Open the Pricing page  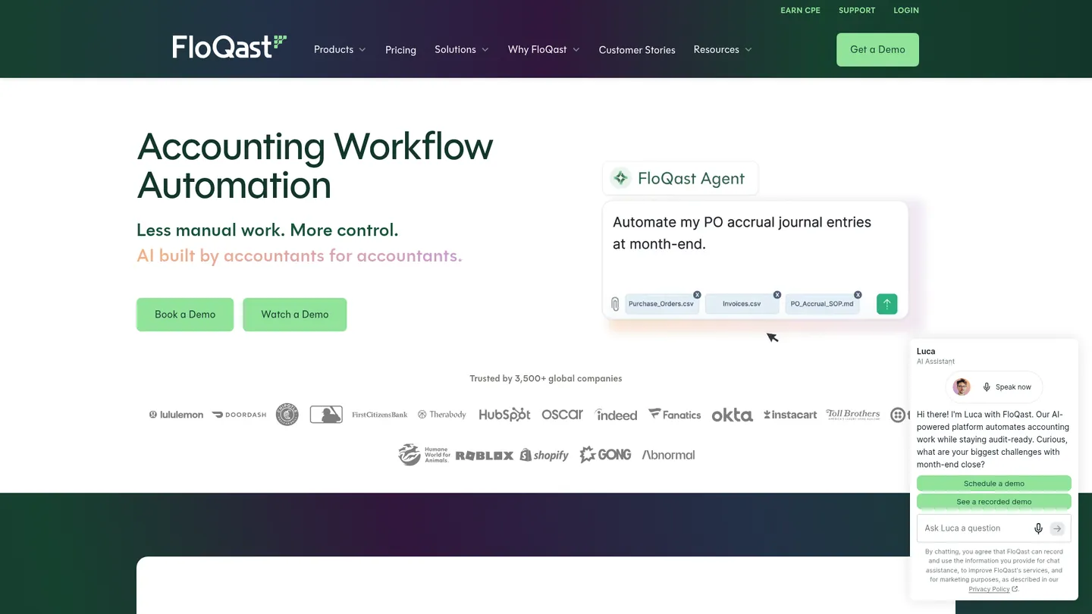click(400, 50)
